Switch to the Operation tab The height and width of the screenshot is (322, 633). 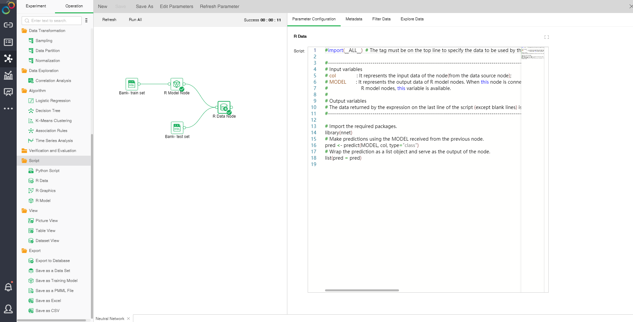(74, 6)
